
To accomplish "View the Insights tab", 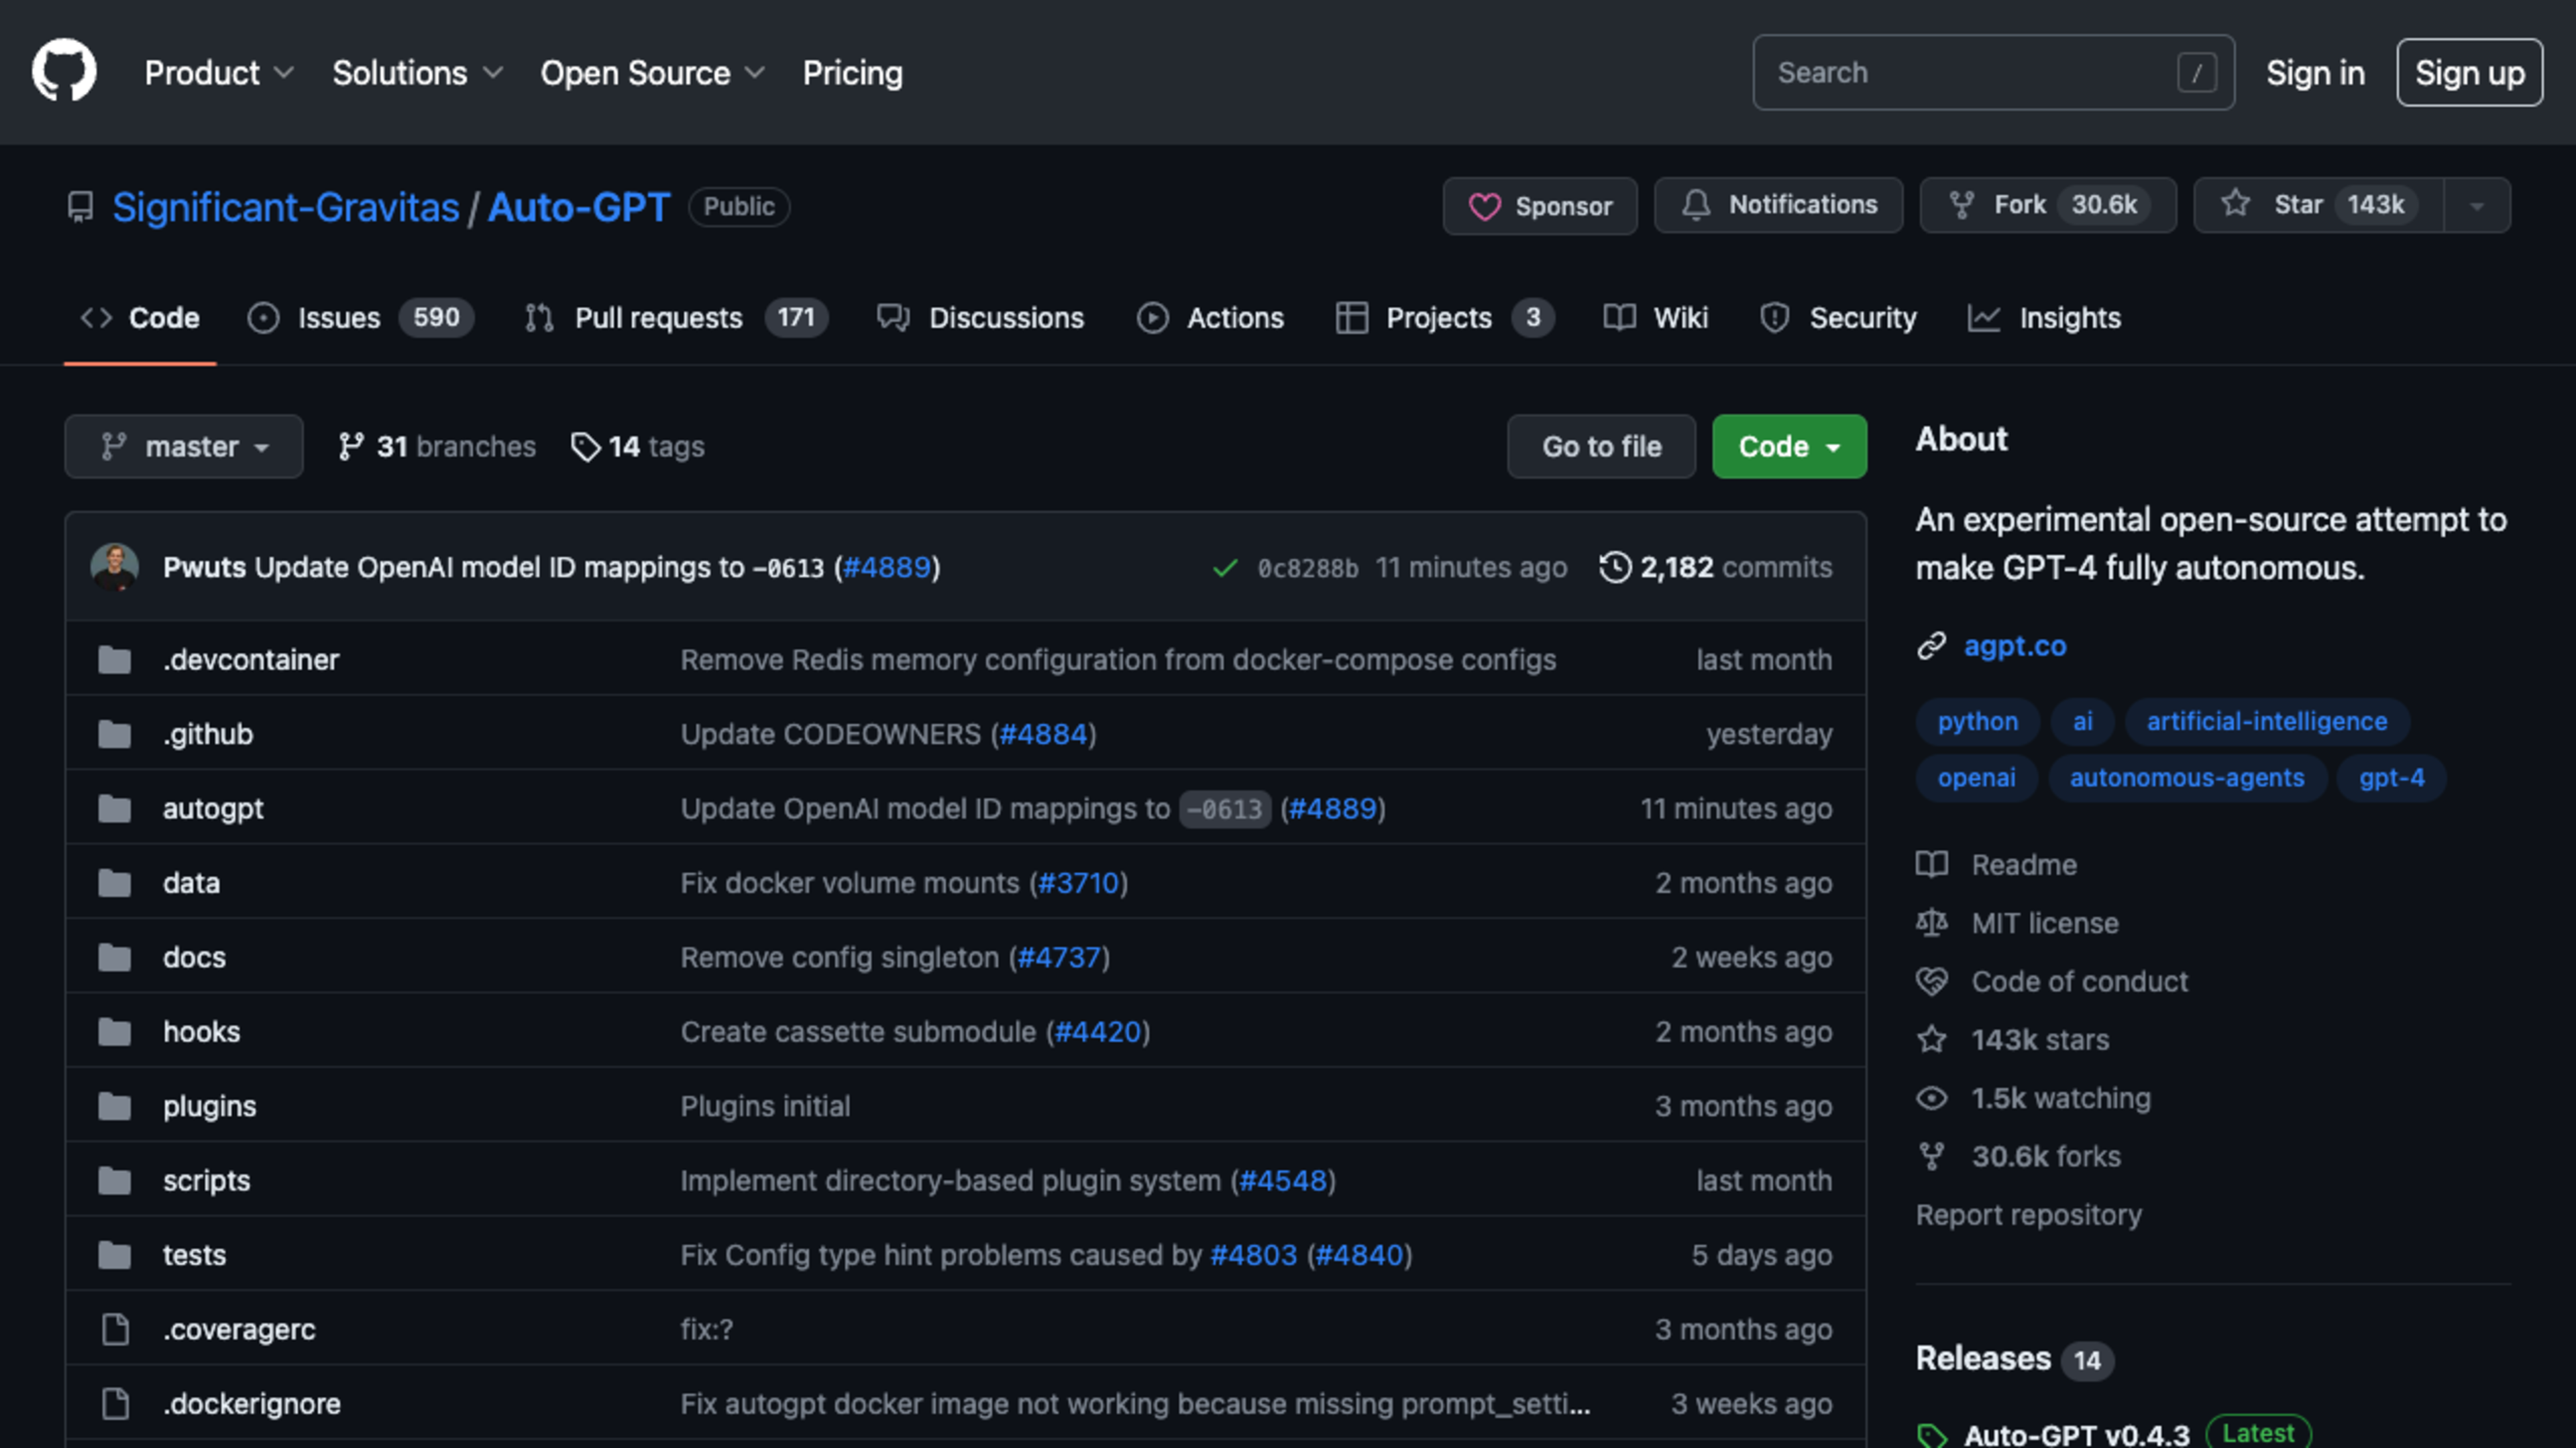I will pyautogui.click(x=2044, y=318).
